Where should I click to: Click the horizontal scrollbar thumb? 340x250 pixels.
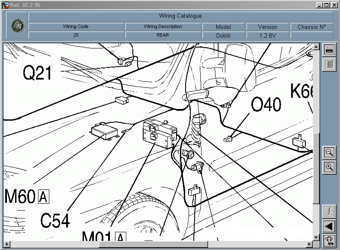coord(153,244)
